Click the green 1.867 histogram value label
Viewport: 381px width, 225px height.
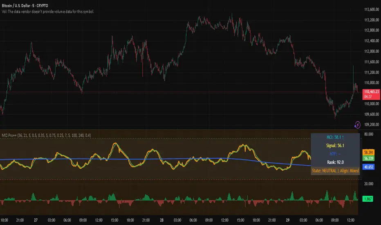369,198
